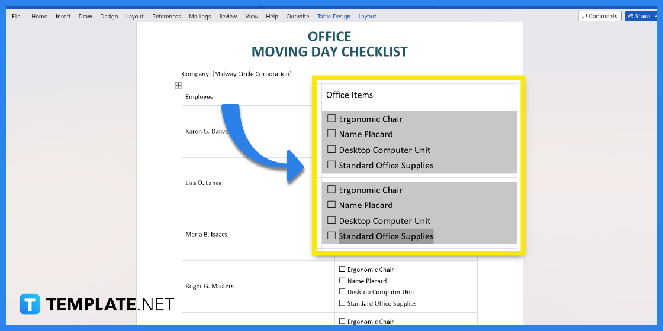The width and height of the screenshot is (663, 331).
Task: Open the Outwrite add-in tab
Action: pyautogui.click(x=298, y=17)
